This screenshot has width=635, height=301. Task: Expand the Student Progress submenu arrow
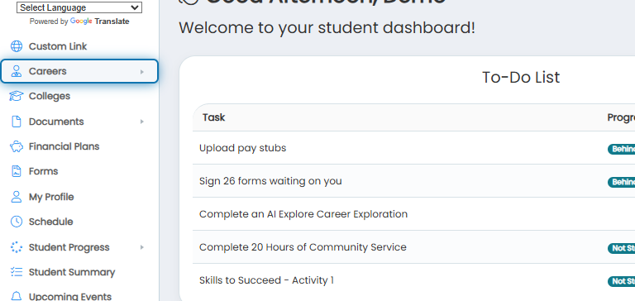point(141,247)
